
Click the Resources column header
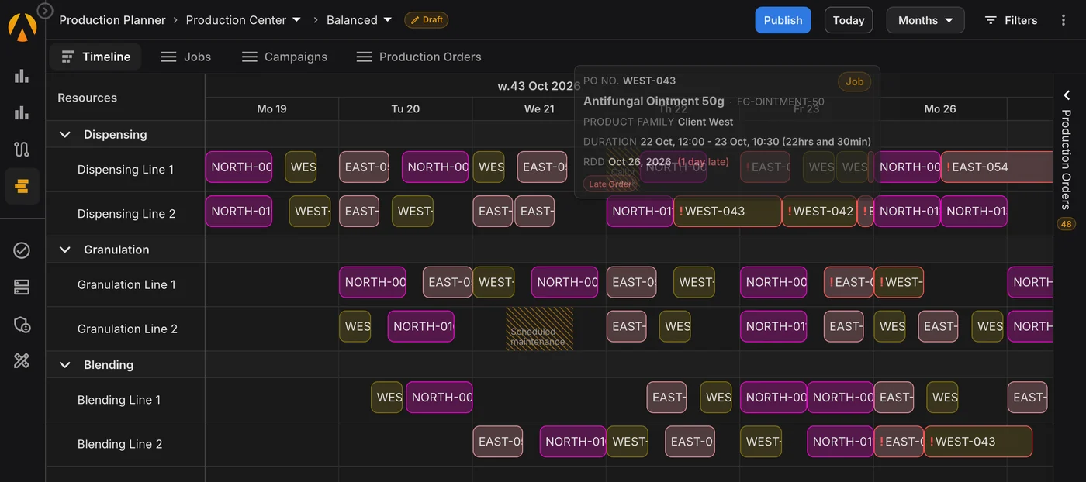87,98
